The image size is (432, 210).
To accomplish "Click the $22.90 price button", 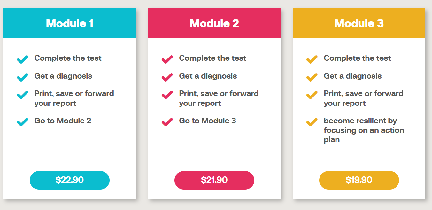I will [70, 180].
